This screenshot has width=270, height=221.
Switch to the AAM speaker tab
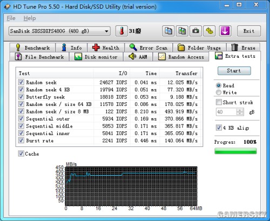click(138, 57)
